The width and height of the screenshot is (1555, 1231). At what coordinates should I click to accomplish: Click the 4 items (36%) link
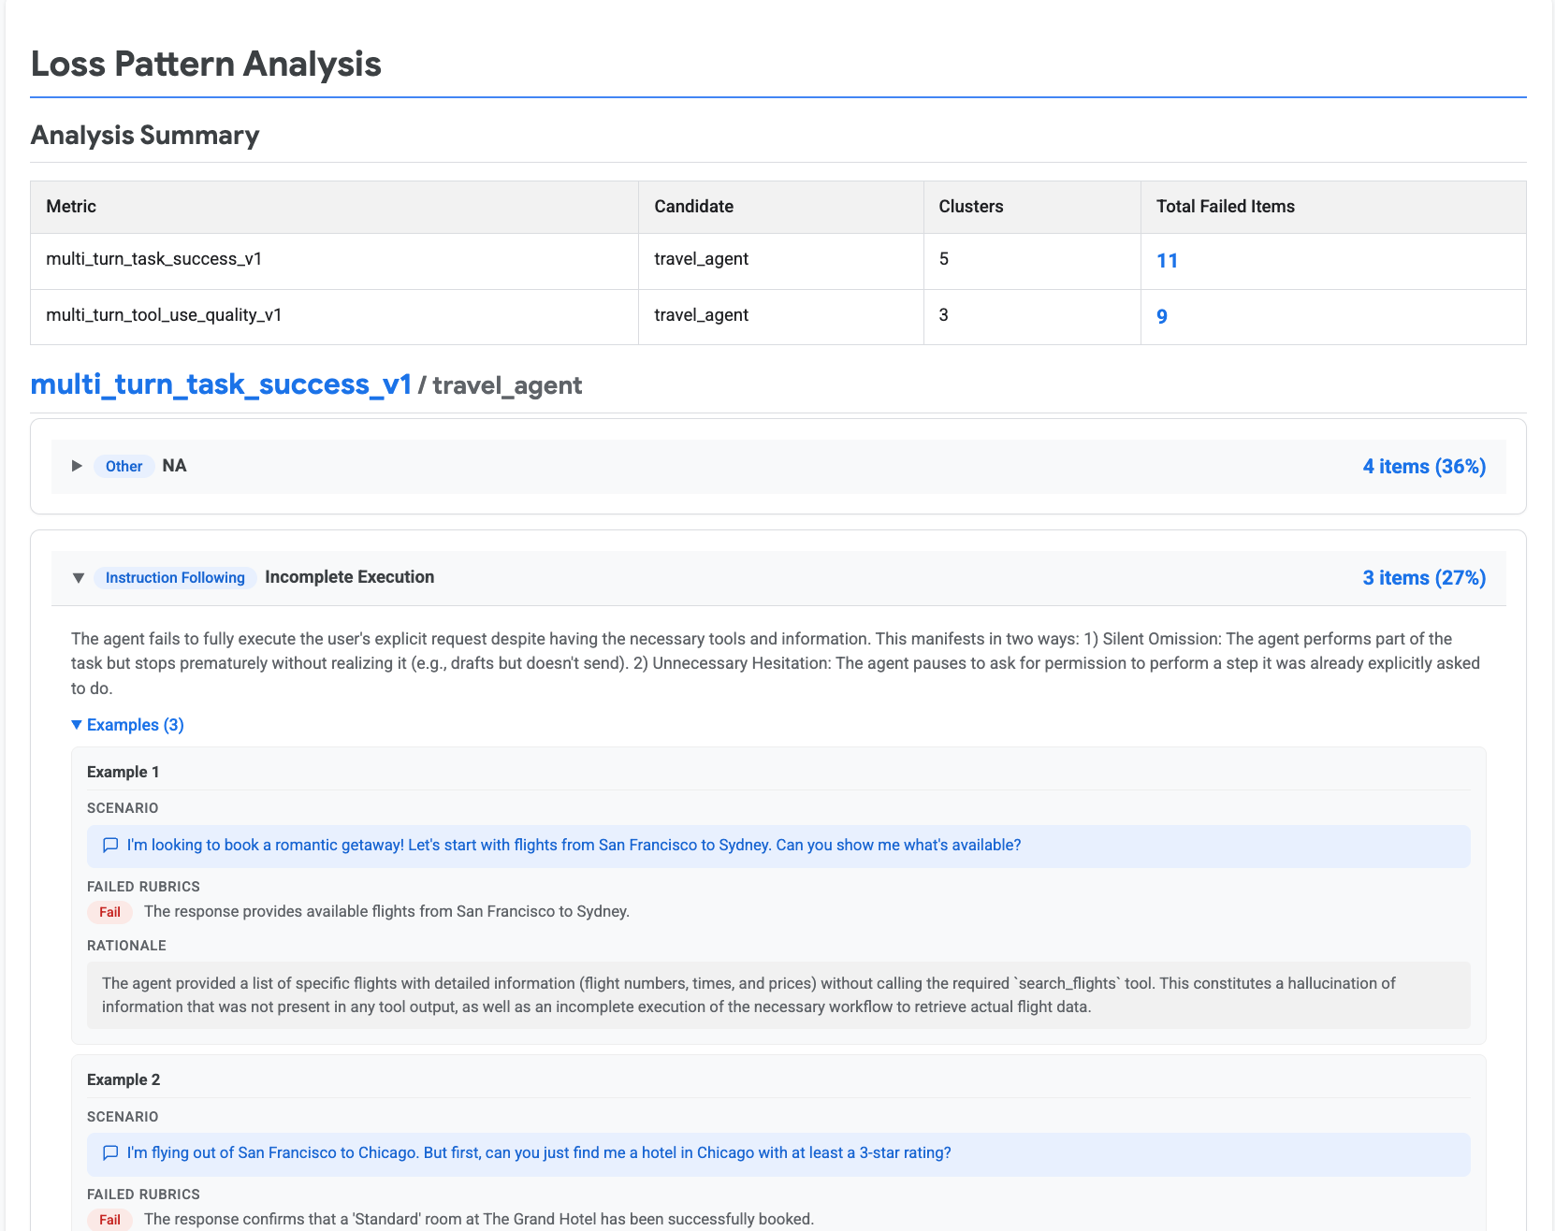click(x=1423, y=466)
